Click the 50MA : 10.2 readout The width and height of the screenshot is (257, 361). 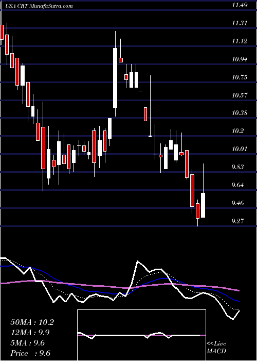[32, 322]
